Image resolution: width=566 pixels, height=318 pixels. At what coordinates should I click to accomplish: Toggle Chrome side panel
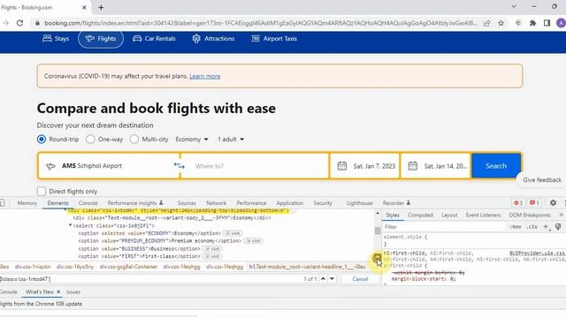click(x=547, y=23)
